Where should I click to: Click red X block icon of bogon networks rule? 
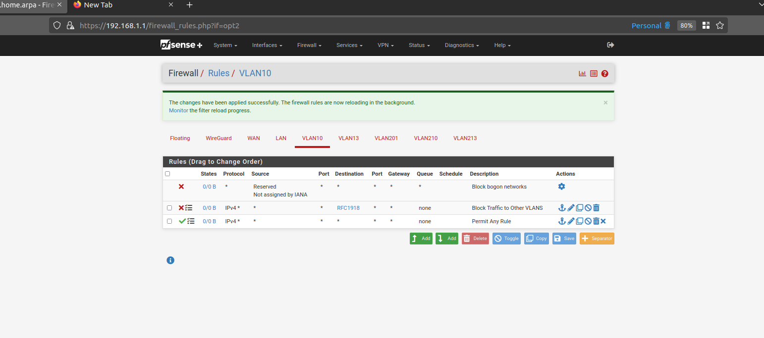tap(181, 187)
